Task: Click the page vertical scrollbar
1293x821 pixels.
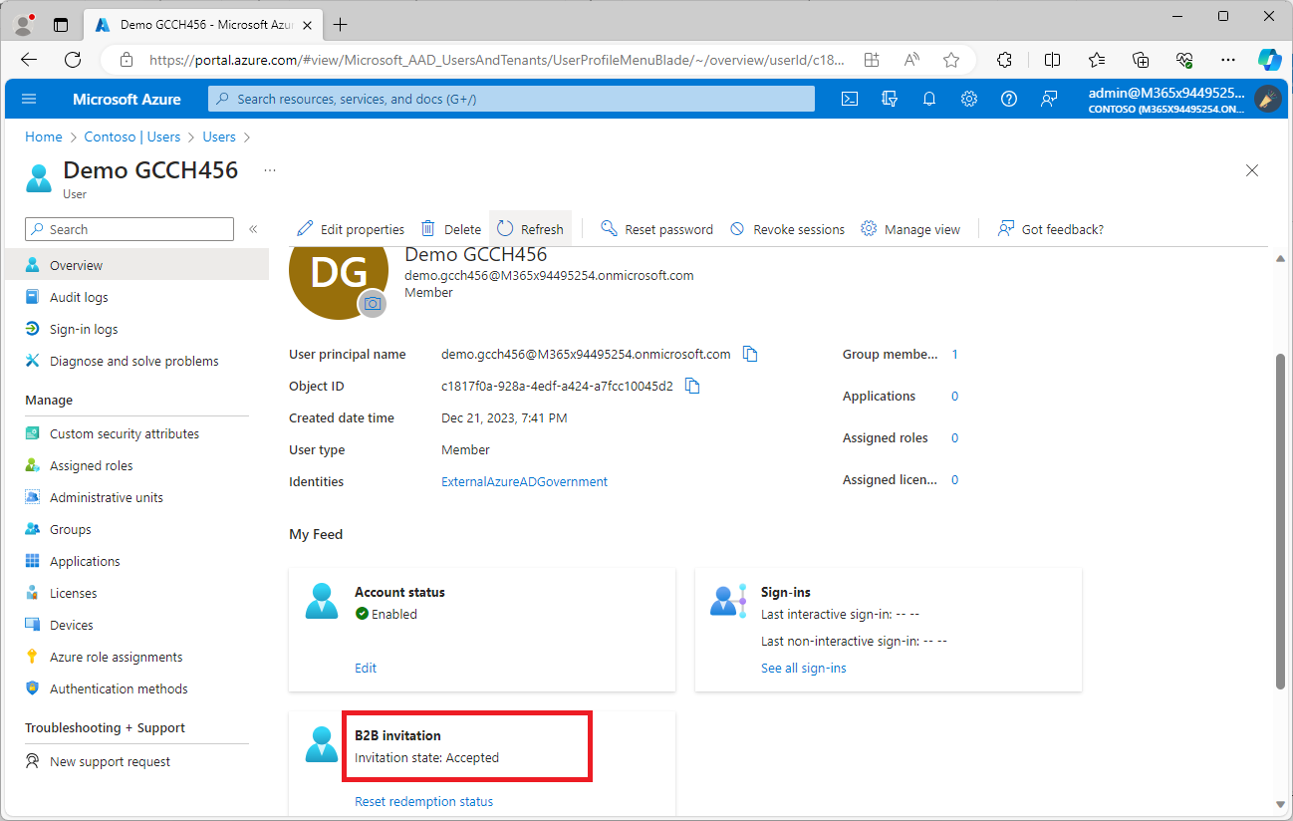Action: 1280,518
